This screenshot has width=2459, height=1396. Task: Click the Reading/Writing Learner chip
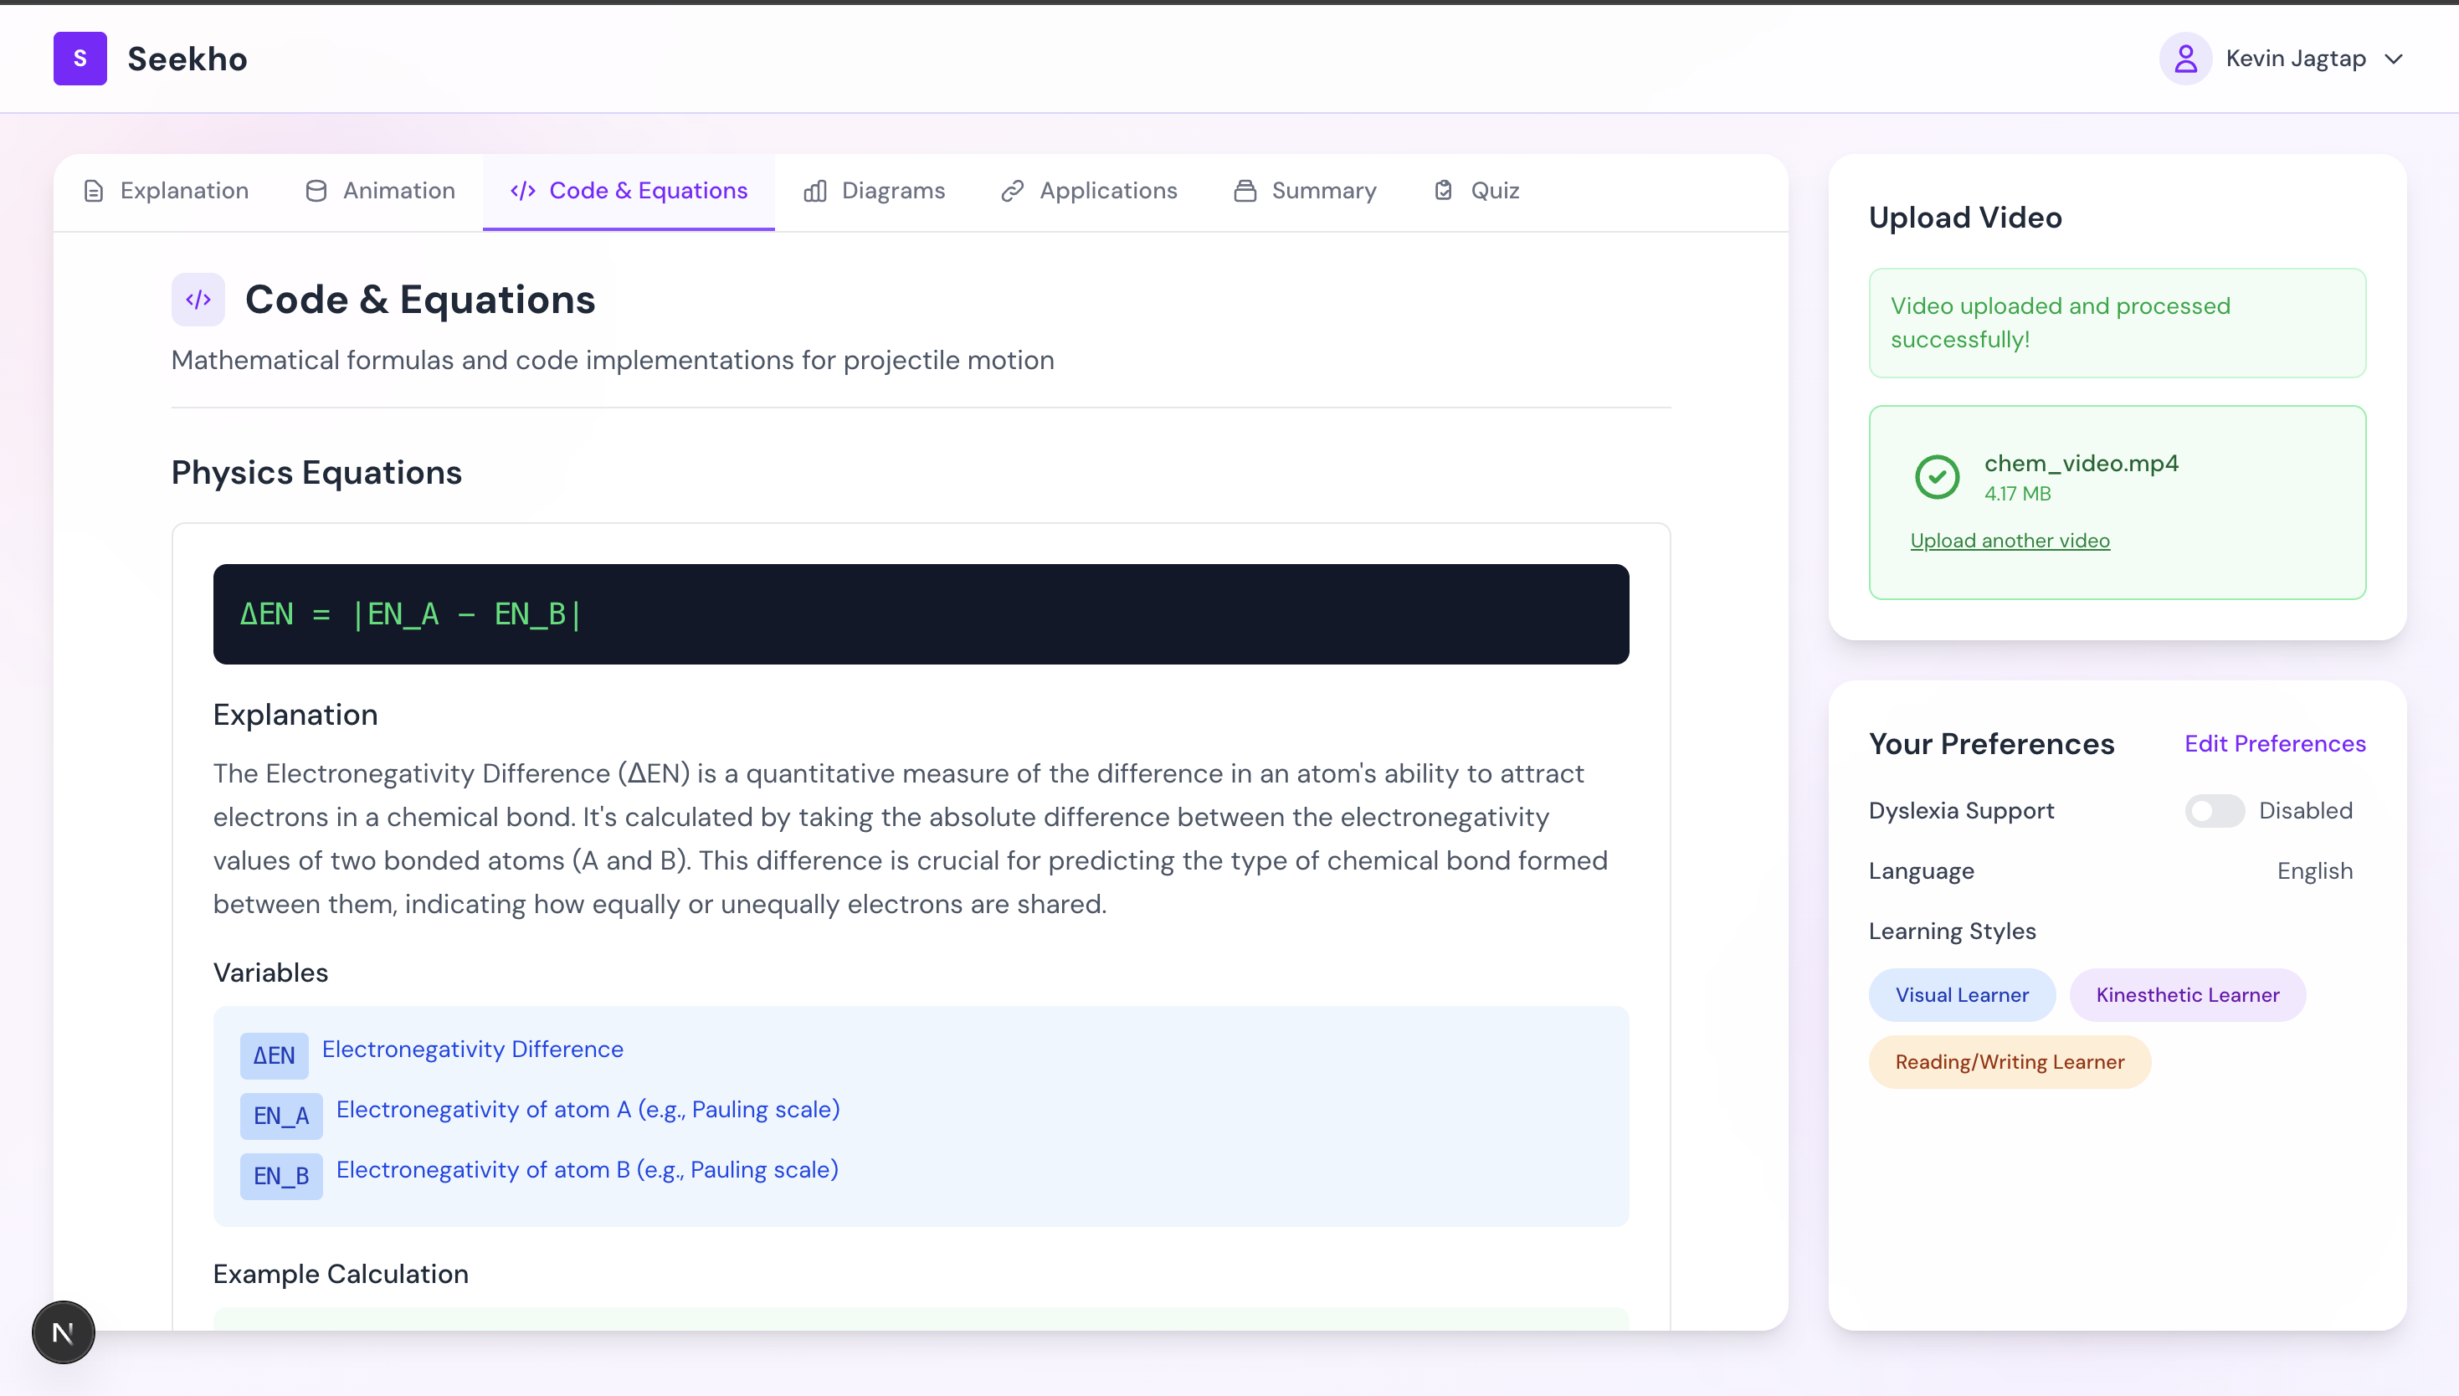[2010, 1062]
